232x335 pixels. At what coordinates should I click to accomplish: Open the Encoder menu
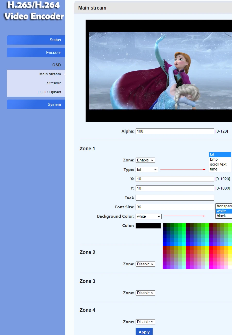36,52
